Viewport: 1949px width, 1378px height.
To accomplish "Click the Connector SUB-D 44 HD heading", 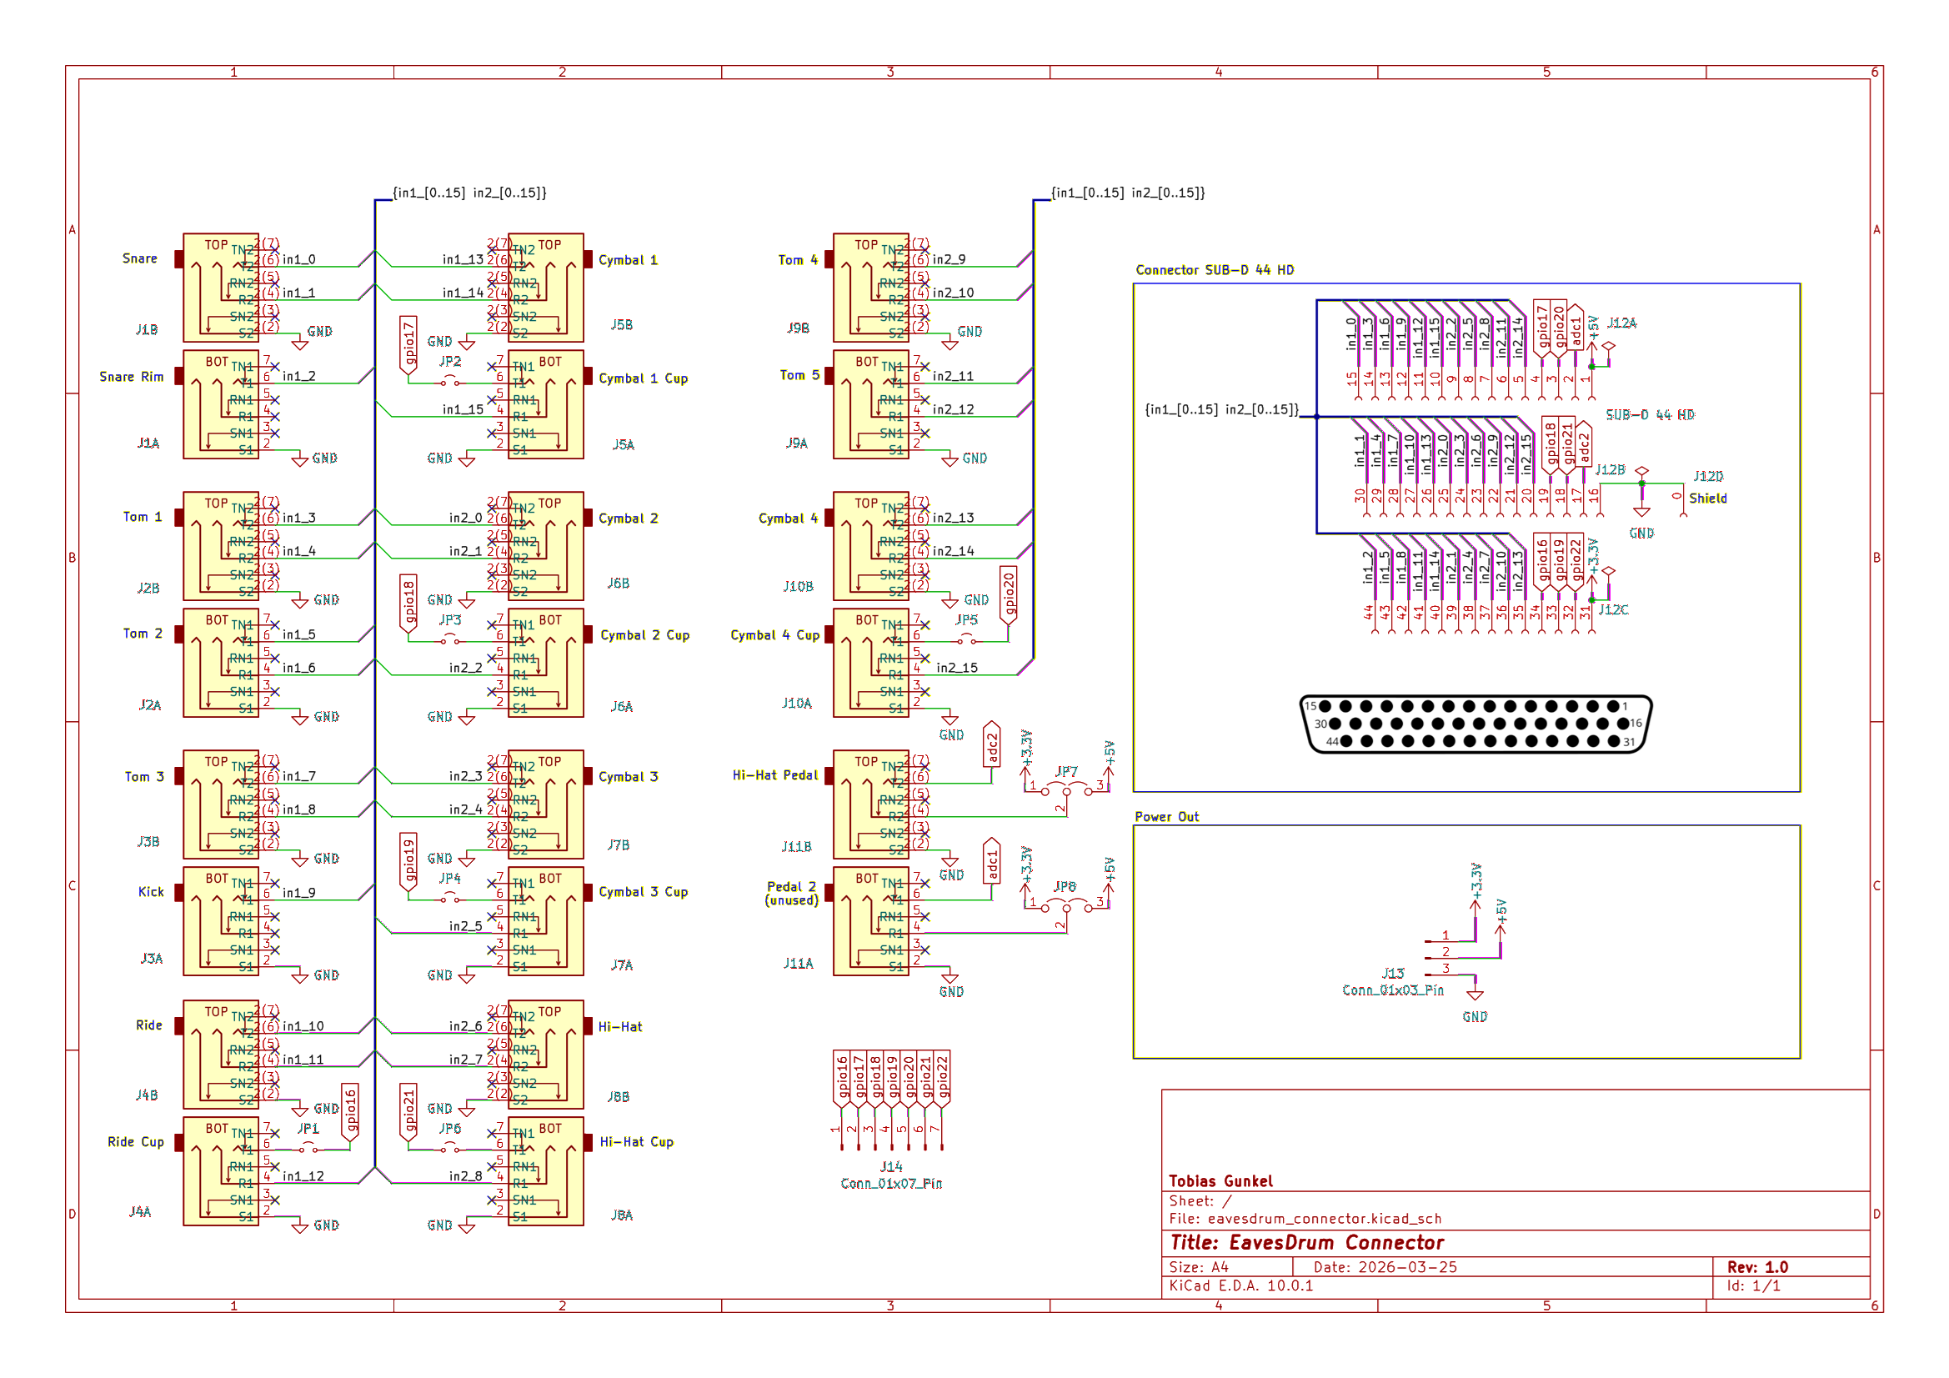I will (x=1215, y=270).
